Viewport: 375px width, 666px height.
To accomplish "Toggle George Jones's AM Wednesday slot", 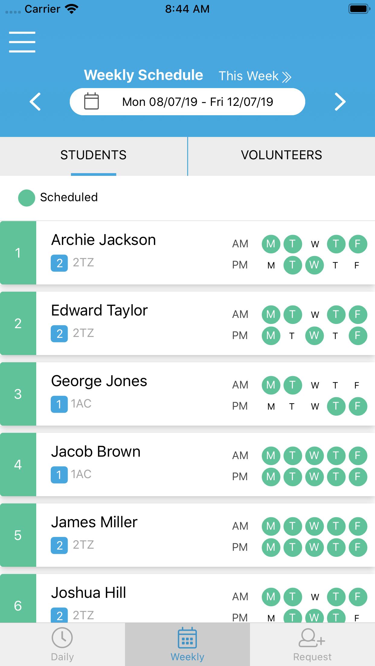I will [315, 385].
